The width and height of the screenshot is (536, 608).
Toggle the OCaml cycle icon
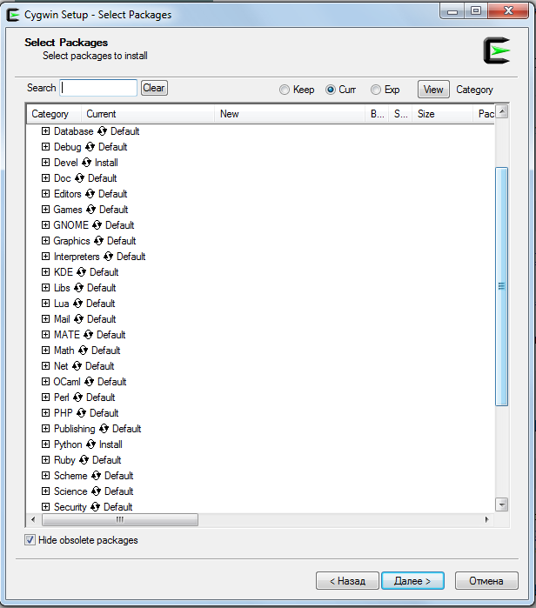pyautogui.click(x=90, y=382)
